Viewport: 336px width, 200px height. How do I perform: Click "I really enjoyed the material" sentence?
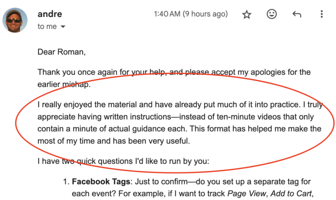pyautogui.click(x=91, y=106)
